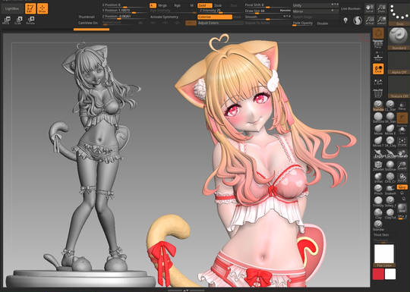
Task: Toggle the Colorize button
Action: [x=215, y=17]
